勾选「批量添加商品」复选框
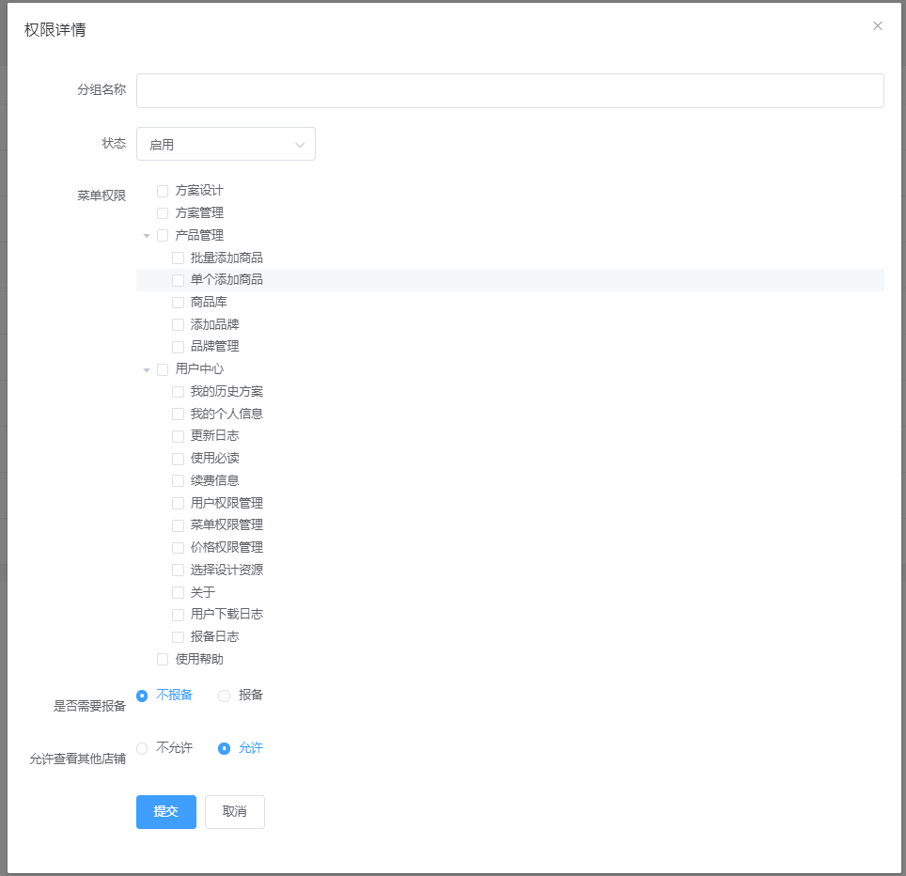This screenshot has width=906, height=876. pyautogui.click(x=178, y=257)
